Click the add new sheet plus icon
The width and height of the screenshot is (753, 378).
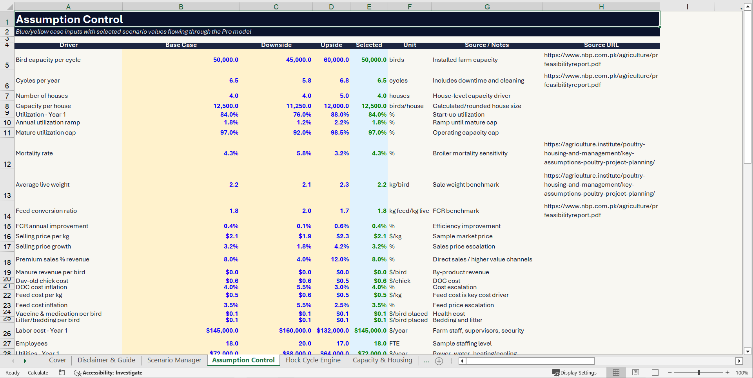pyautogui.click(x=439, y=361)
